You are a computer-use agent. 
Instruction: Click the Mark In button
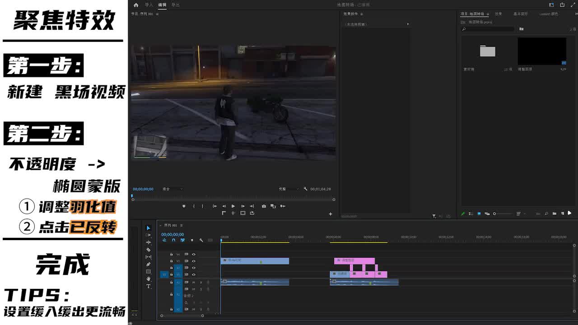[x=194, y=206]
